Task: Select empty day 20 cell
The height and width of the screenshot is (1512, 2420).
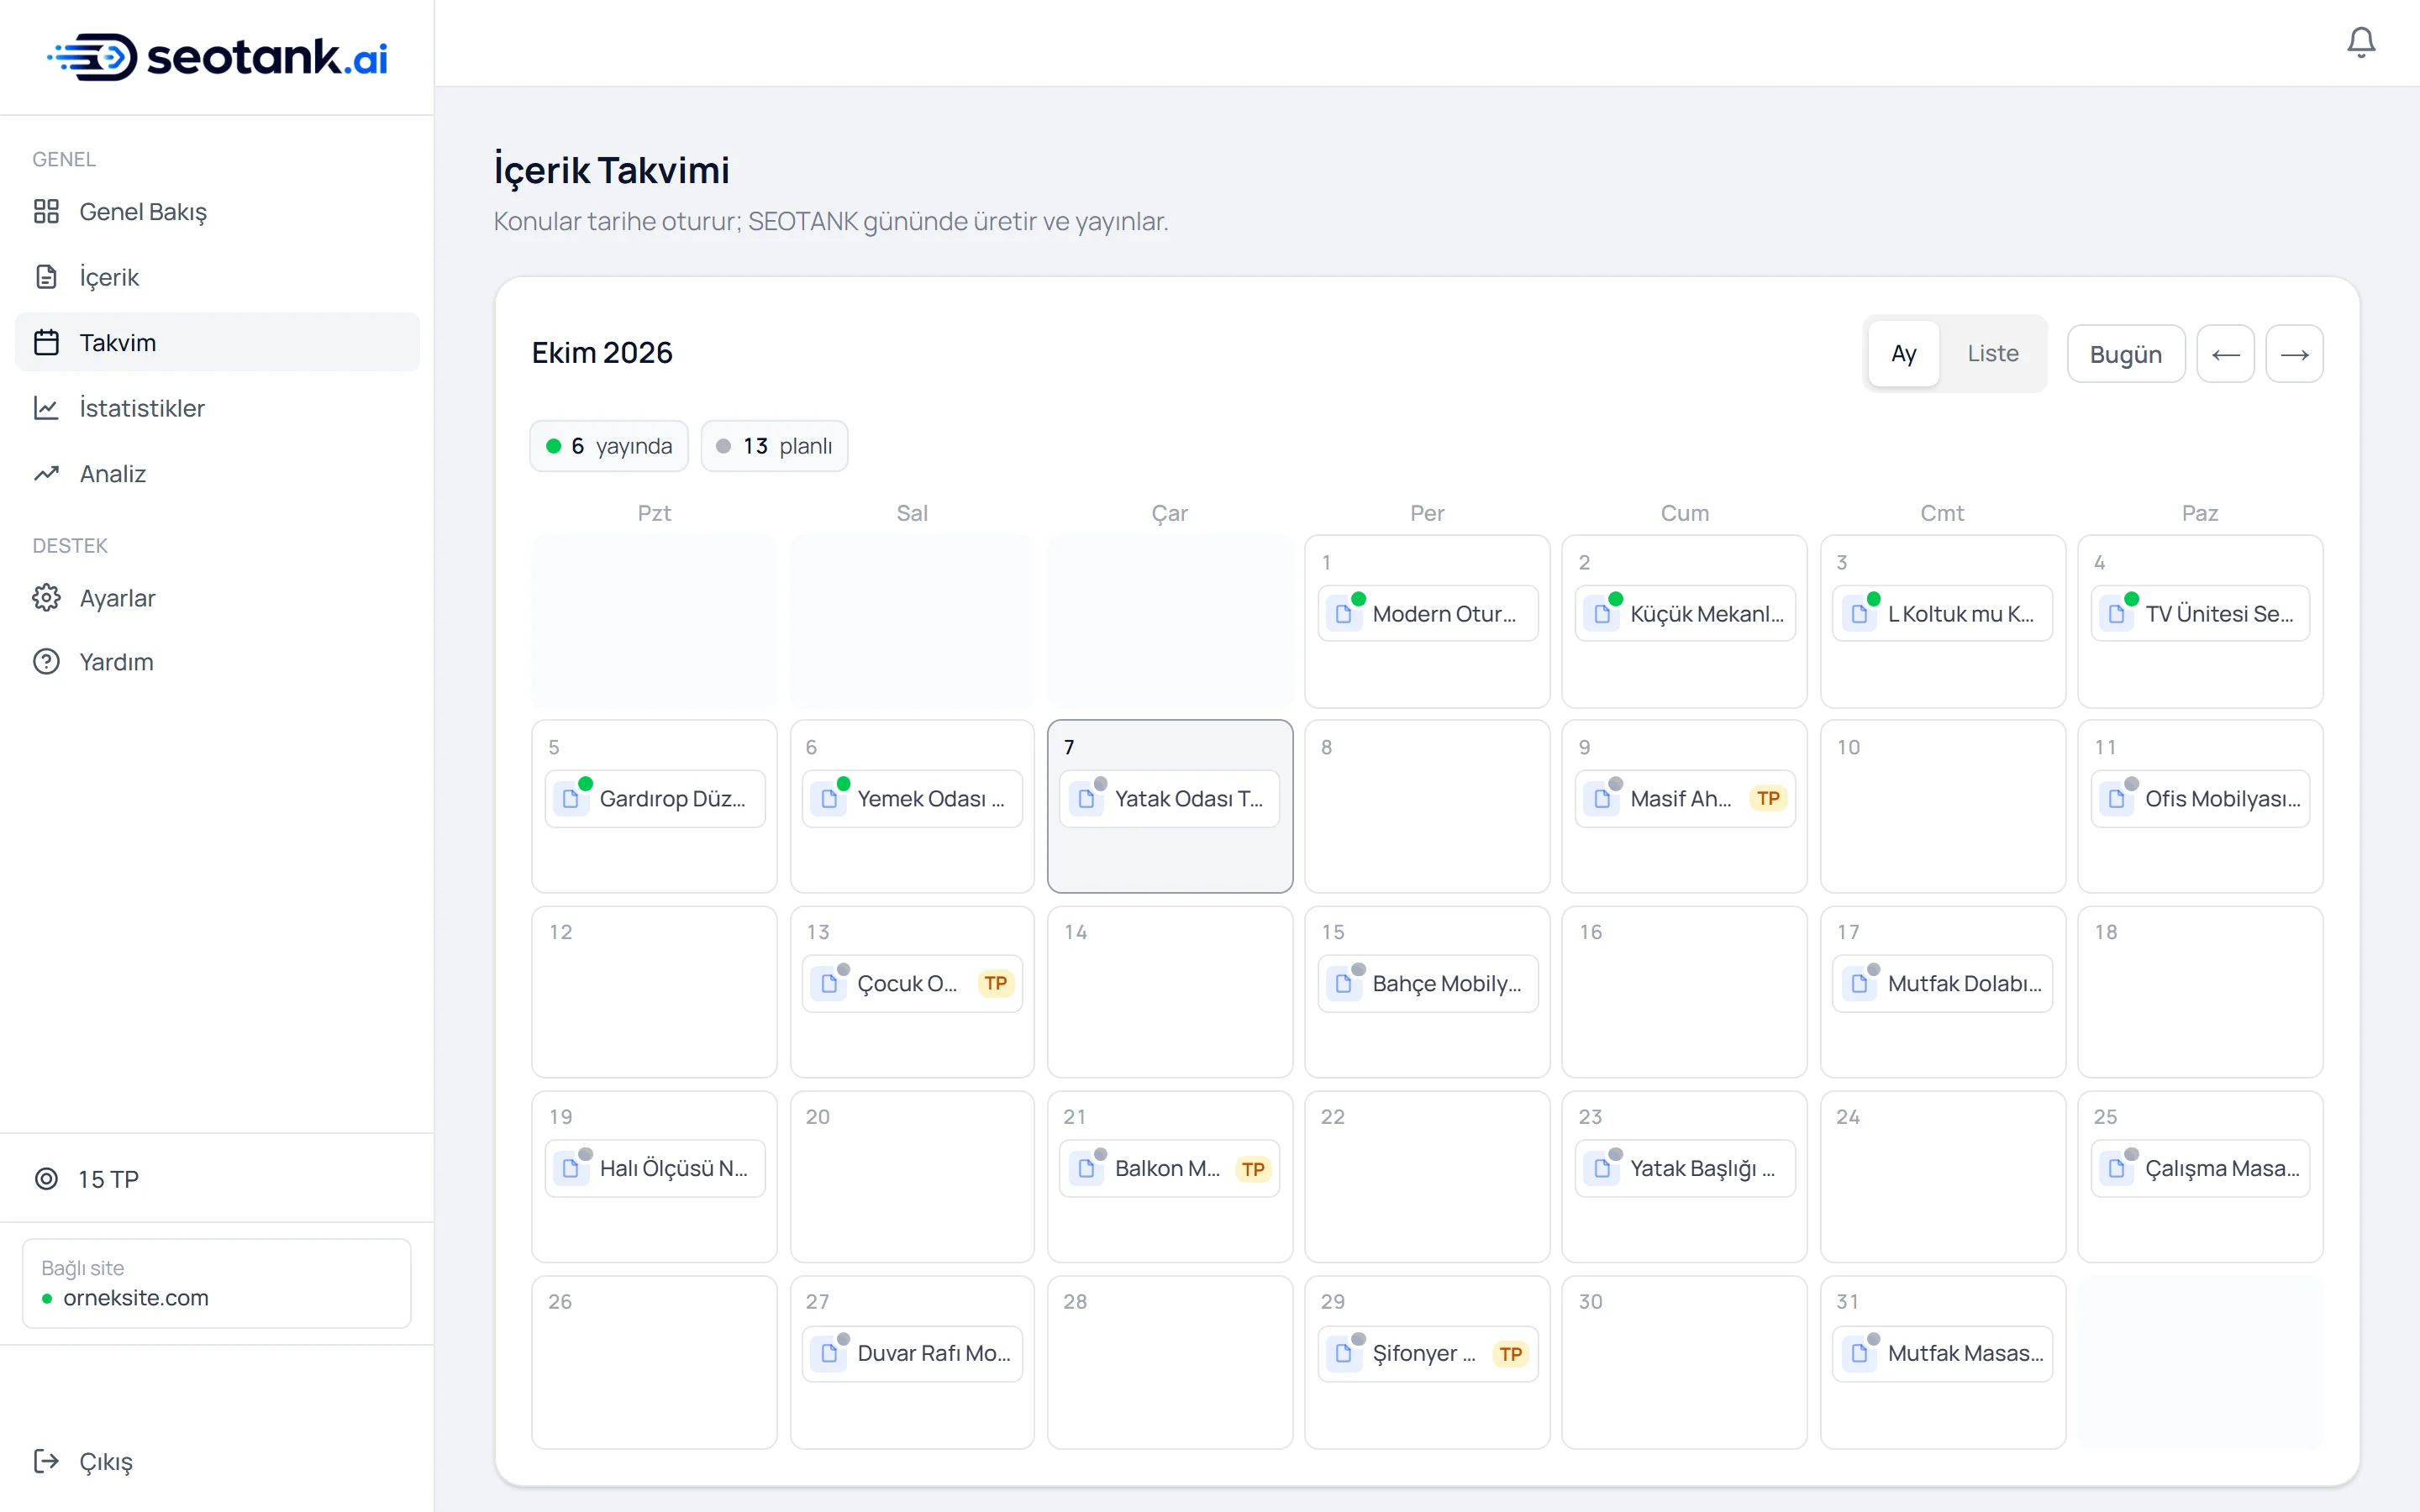Action: pyautogui.click(x=912, y=1177)
